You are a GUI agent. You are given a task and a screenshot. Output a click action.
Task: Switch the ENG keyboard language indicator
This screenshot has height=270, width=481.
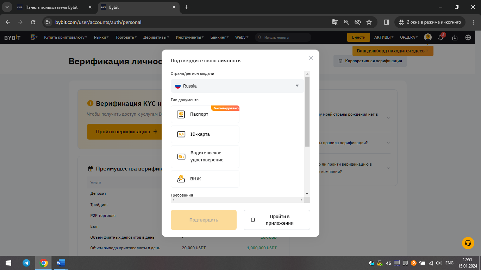(x=449, y=263)
